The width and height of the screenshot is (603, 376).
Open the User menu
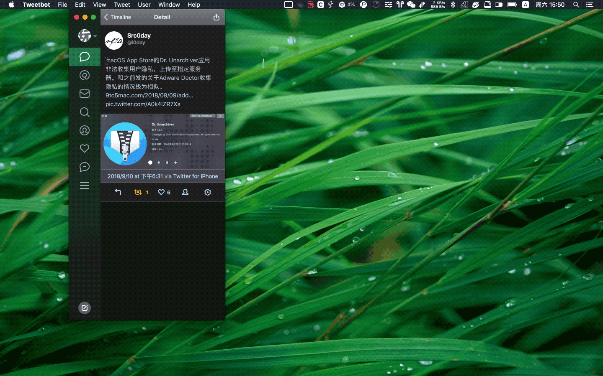click(x=144, y=5)
